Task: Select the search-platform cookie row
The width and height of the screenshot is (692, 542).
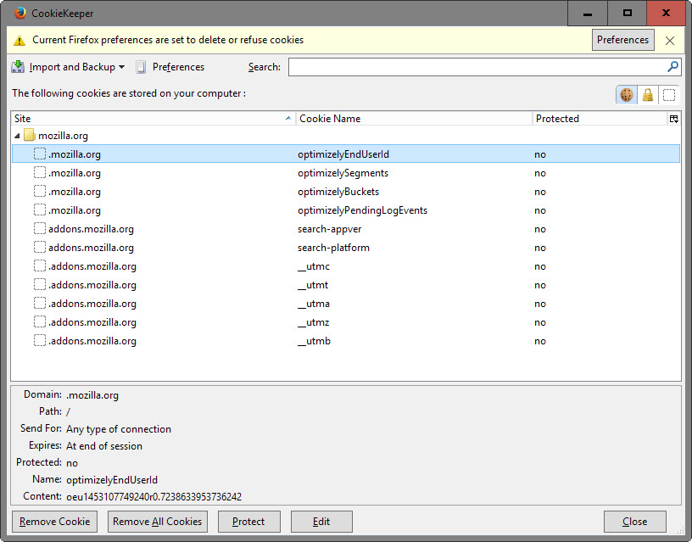Action: tap(346, 248)
